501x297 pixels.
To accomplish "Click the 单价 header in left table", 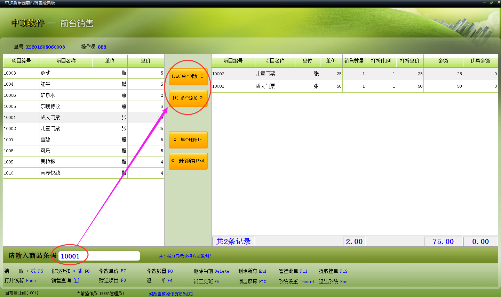I will (x=146, y=61).
